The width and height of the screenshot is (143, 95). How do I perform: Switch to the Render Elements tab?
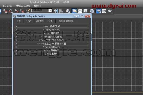(x=66, y=21)
